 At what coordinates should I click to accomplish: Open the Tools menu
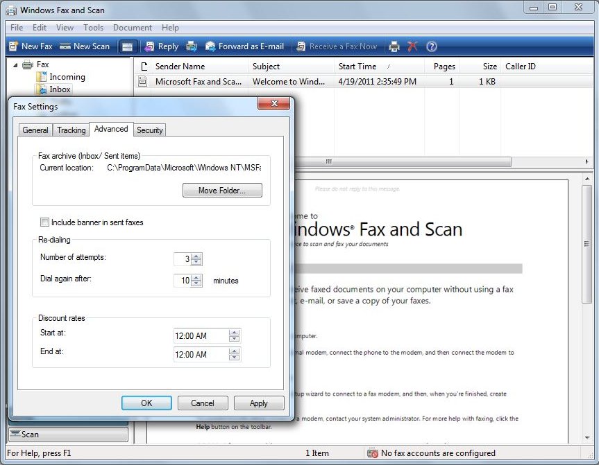click(x=93, y=28)
